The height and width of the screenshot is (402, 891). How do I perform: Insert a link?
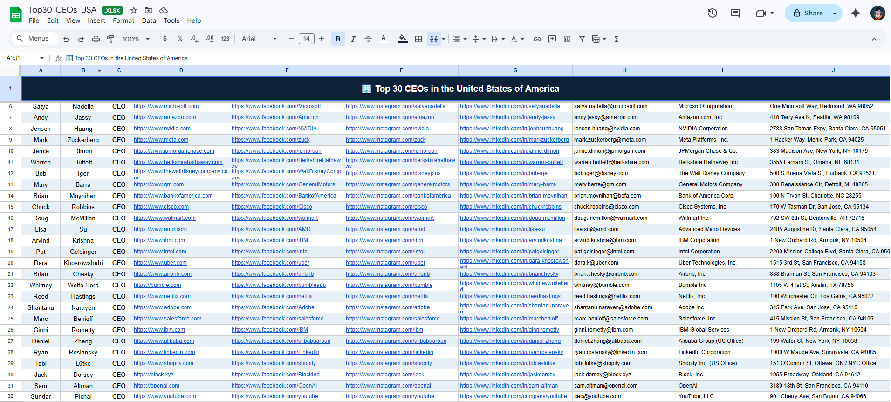537,39
